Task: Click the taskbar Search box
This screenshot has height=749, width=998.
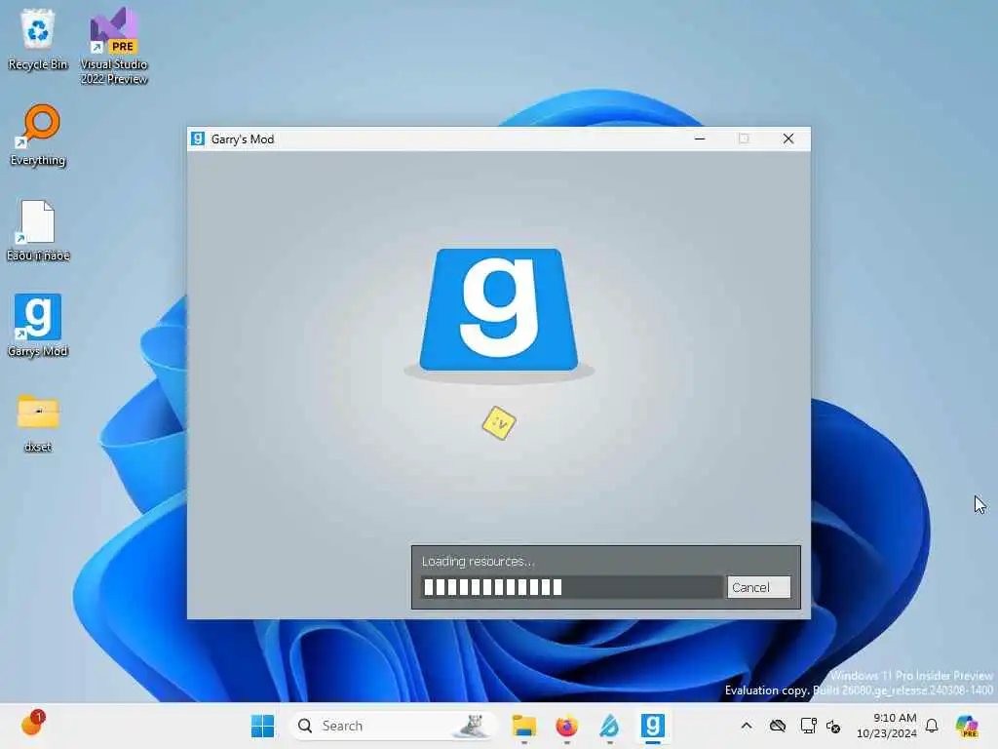Action: pos(393,726)
